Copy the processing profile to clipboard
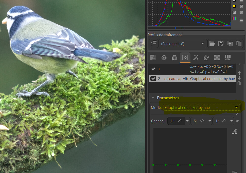The height and width of the screenshot is (173, 246). coord(230,44)
